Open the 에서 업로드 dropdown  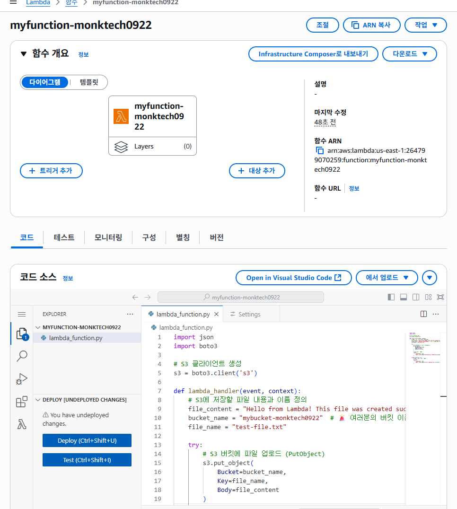pyautogui.click(x=387, y=278)
